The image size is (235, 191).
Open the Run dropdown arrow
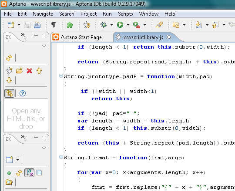[x=128, y=25]
